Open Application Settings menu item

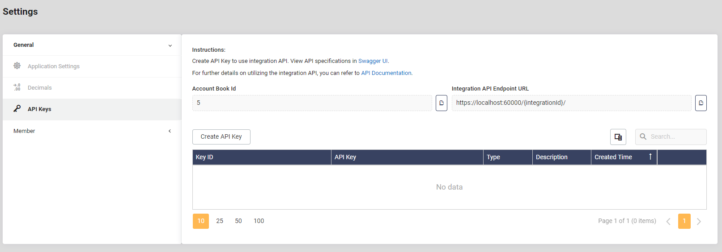92,66
